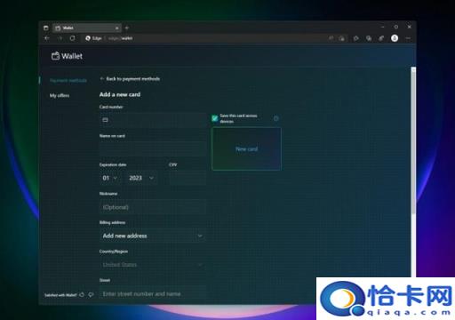The width and height of the screenshot is (455, 320).
Task: Click the Expiration date label
Action: (113, 164)
